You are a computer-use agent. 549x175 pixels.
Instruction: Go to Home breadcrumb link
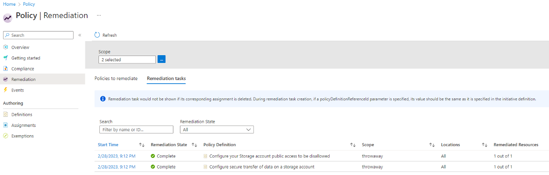pos(9,4)
